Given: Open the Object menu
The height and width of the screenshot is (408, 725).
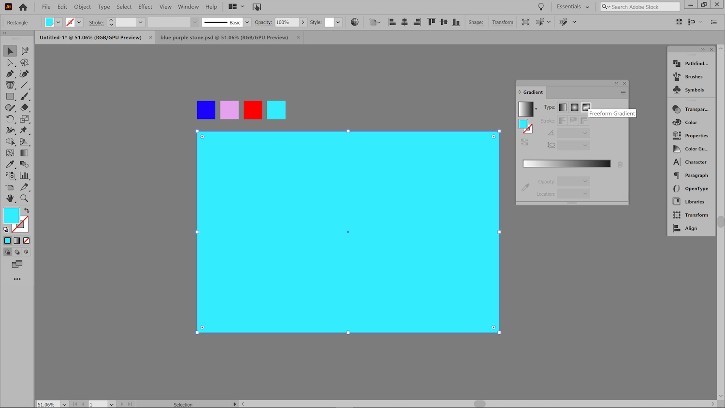Looking at the screenshot, I should tap(82, 6).
